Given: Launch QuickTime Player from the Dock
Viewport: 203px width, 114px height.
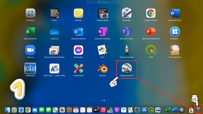Looking at the screenshot, I should [182, 110].
